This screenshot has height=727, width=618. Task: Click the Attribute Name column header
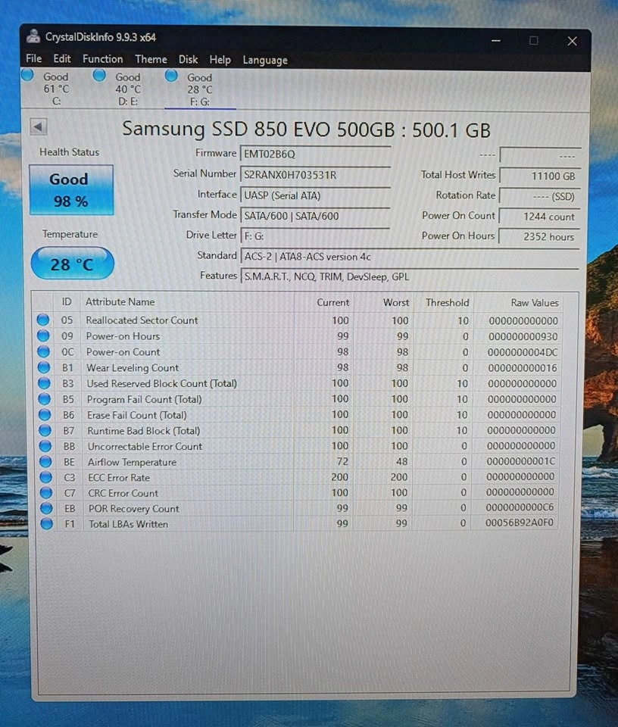[x=187, y=302]
